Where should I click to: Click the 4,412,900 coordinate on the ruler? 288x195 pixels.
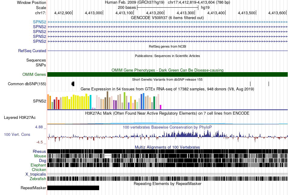pyautogui.click(x=63, y=13)
